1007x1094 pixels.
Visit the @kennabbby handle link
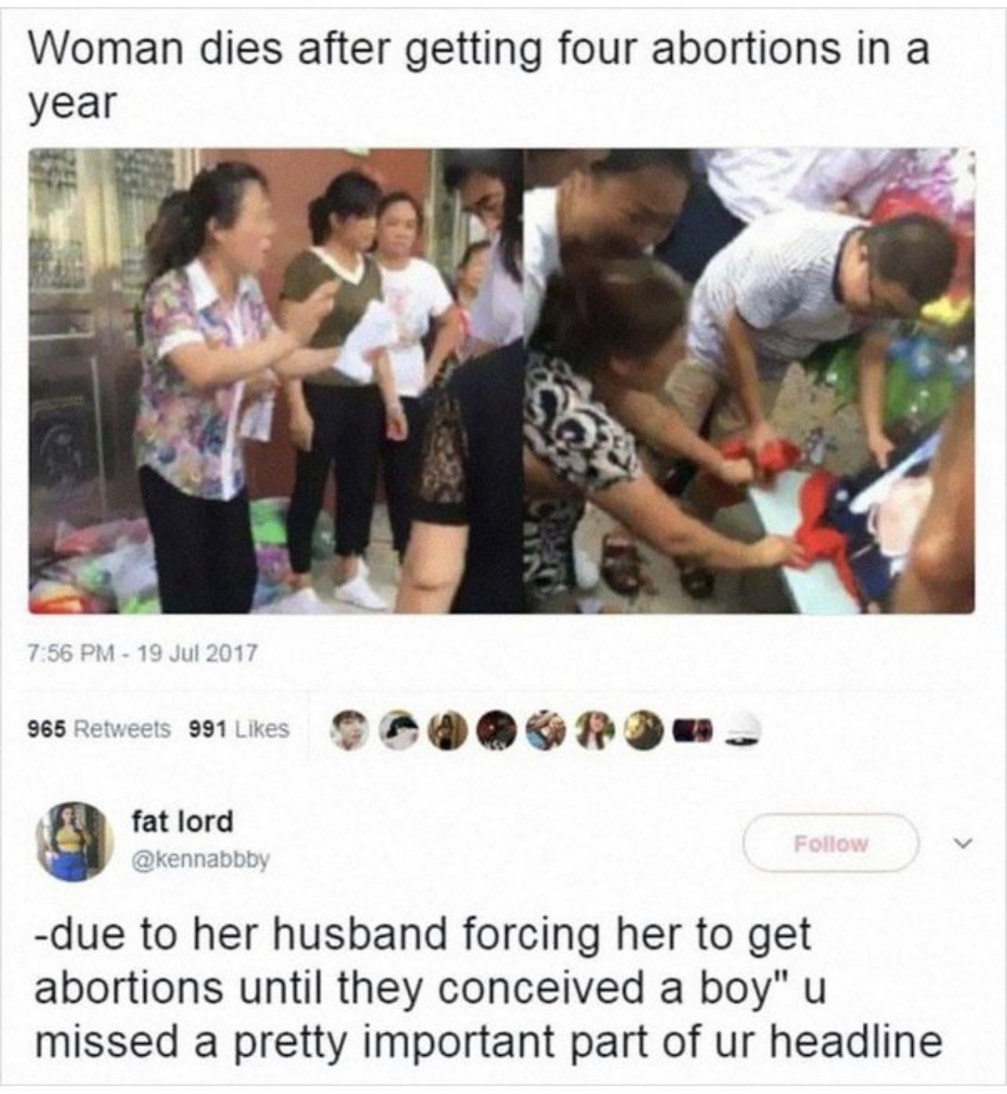click(x=201, y=860)
